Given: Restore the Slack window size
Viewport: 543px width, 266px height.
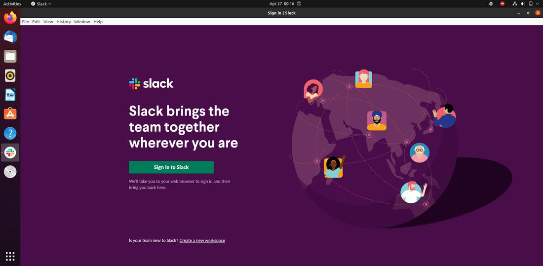Looking at the screenshot, I should click(x=528, y=13).
